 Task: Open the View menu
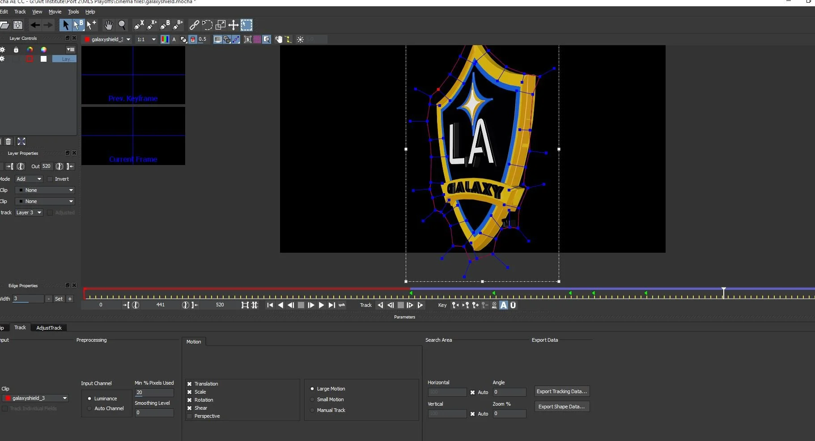(x=37, y=12)
